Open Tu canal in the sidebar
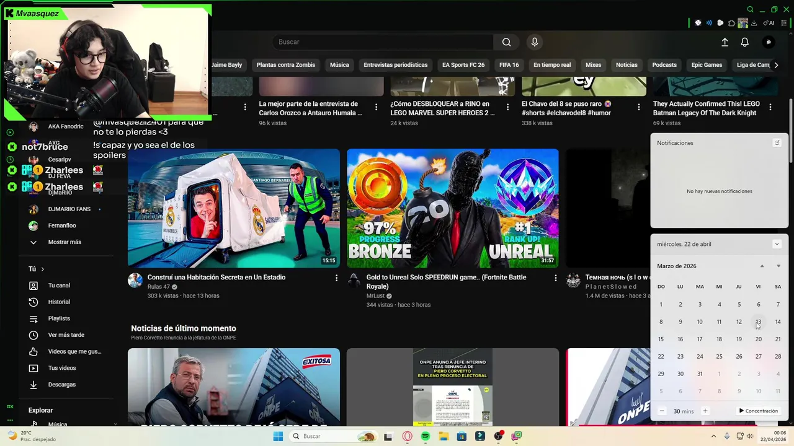The width and height of the screenshot is (794, 446). (59, 286)
